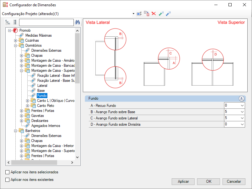Screen dimensions: 252x189
Task: Click the Cancelar button
Action: coord(234,181)
